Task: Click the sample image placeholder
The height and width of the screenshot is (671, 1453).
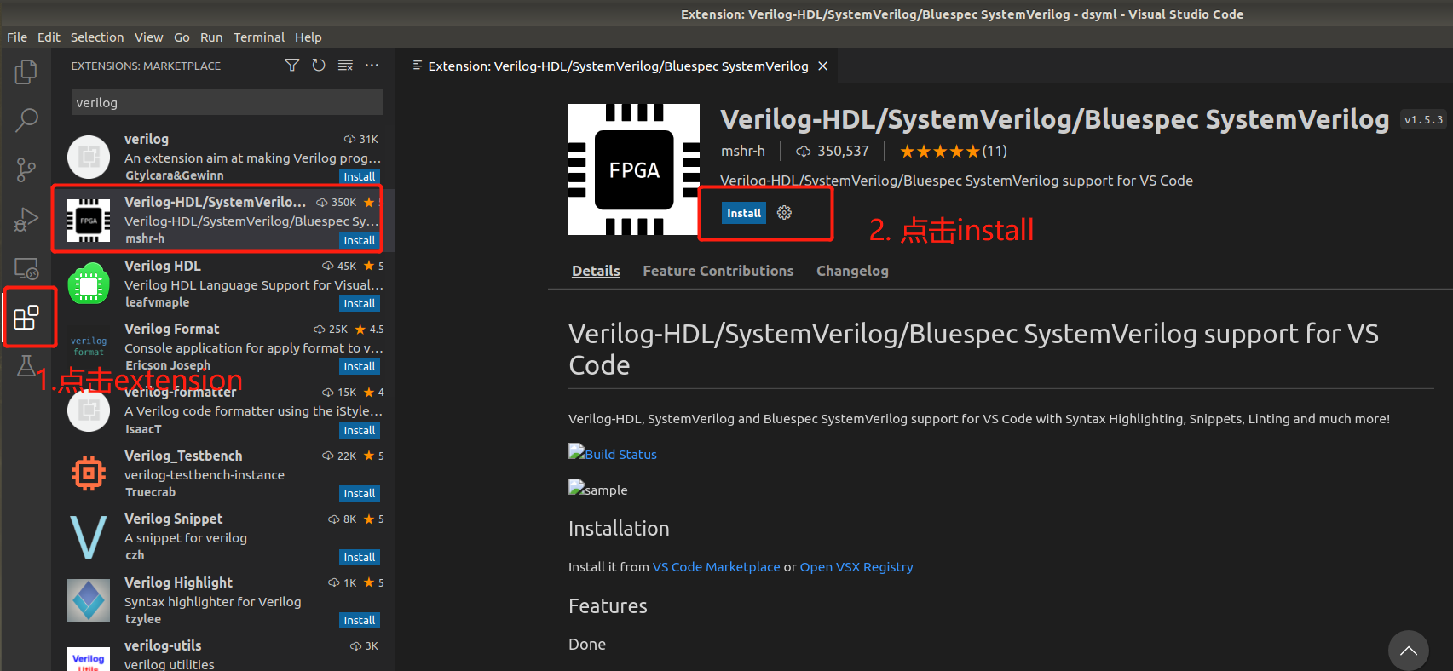Action: tap(598, 489)
